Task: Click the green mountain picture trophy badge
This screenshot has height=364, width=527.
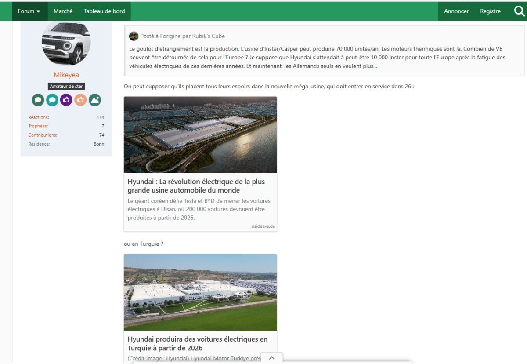Action: 95,100
